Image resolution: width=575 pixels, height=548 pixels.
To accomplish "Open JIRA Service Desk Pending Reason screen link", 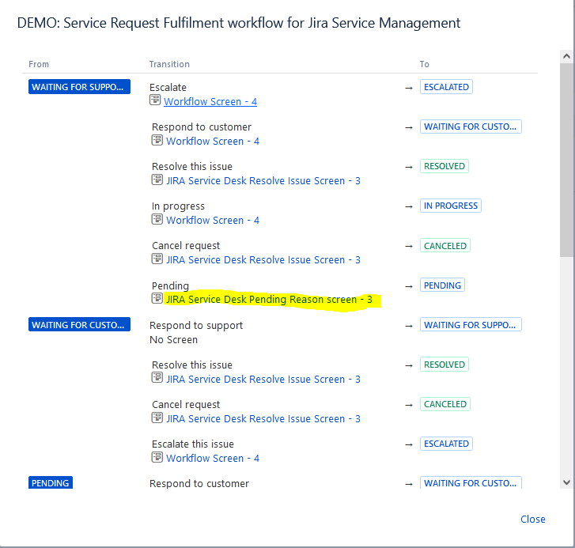I will (x=269, y=300).
